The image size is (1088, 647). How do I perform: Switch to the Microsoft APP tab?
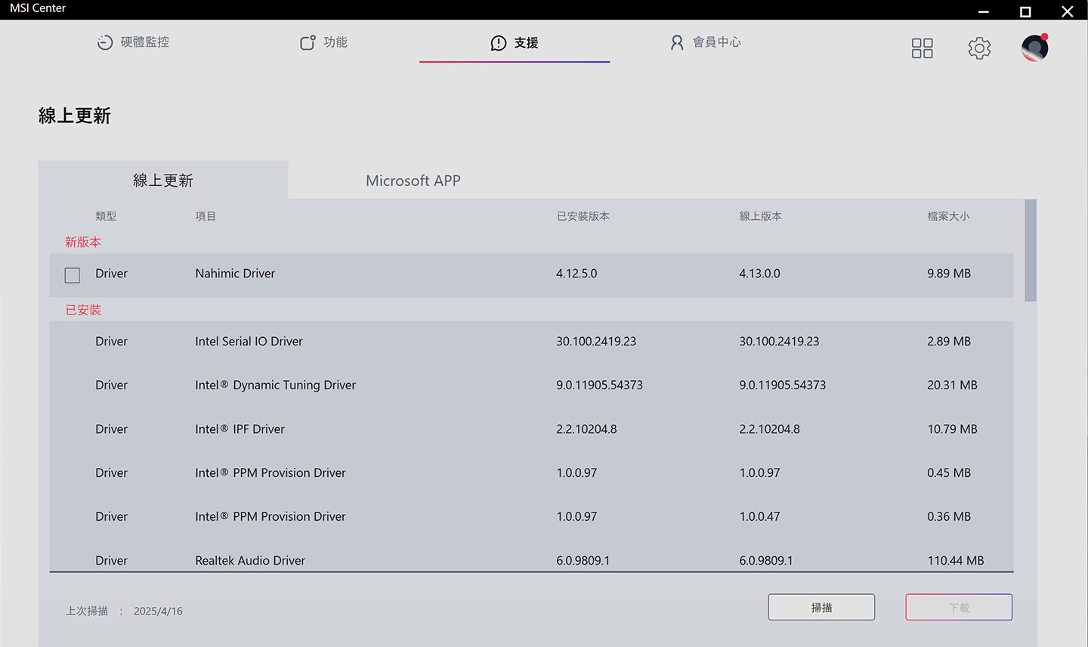413,181
